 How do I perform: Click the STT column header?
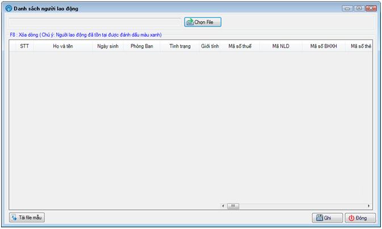pyautogui.click(x=24, y=46)
